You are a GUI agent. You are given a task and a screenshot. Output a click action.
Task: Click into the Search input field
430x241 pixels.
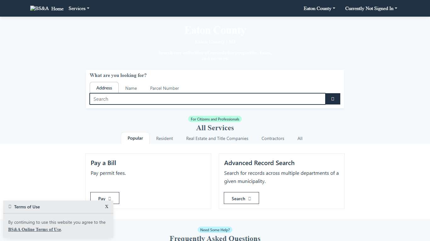tap(207, 99)
